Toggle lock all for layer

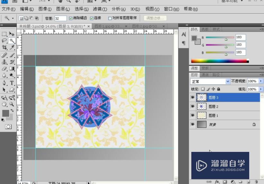pos(219,89)
